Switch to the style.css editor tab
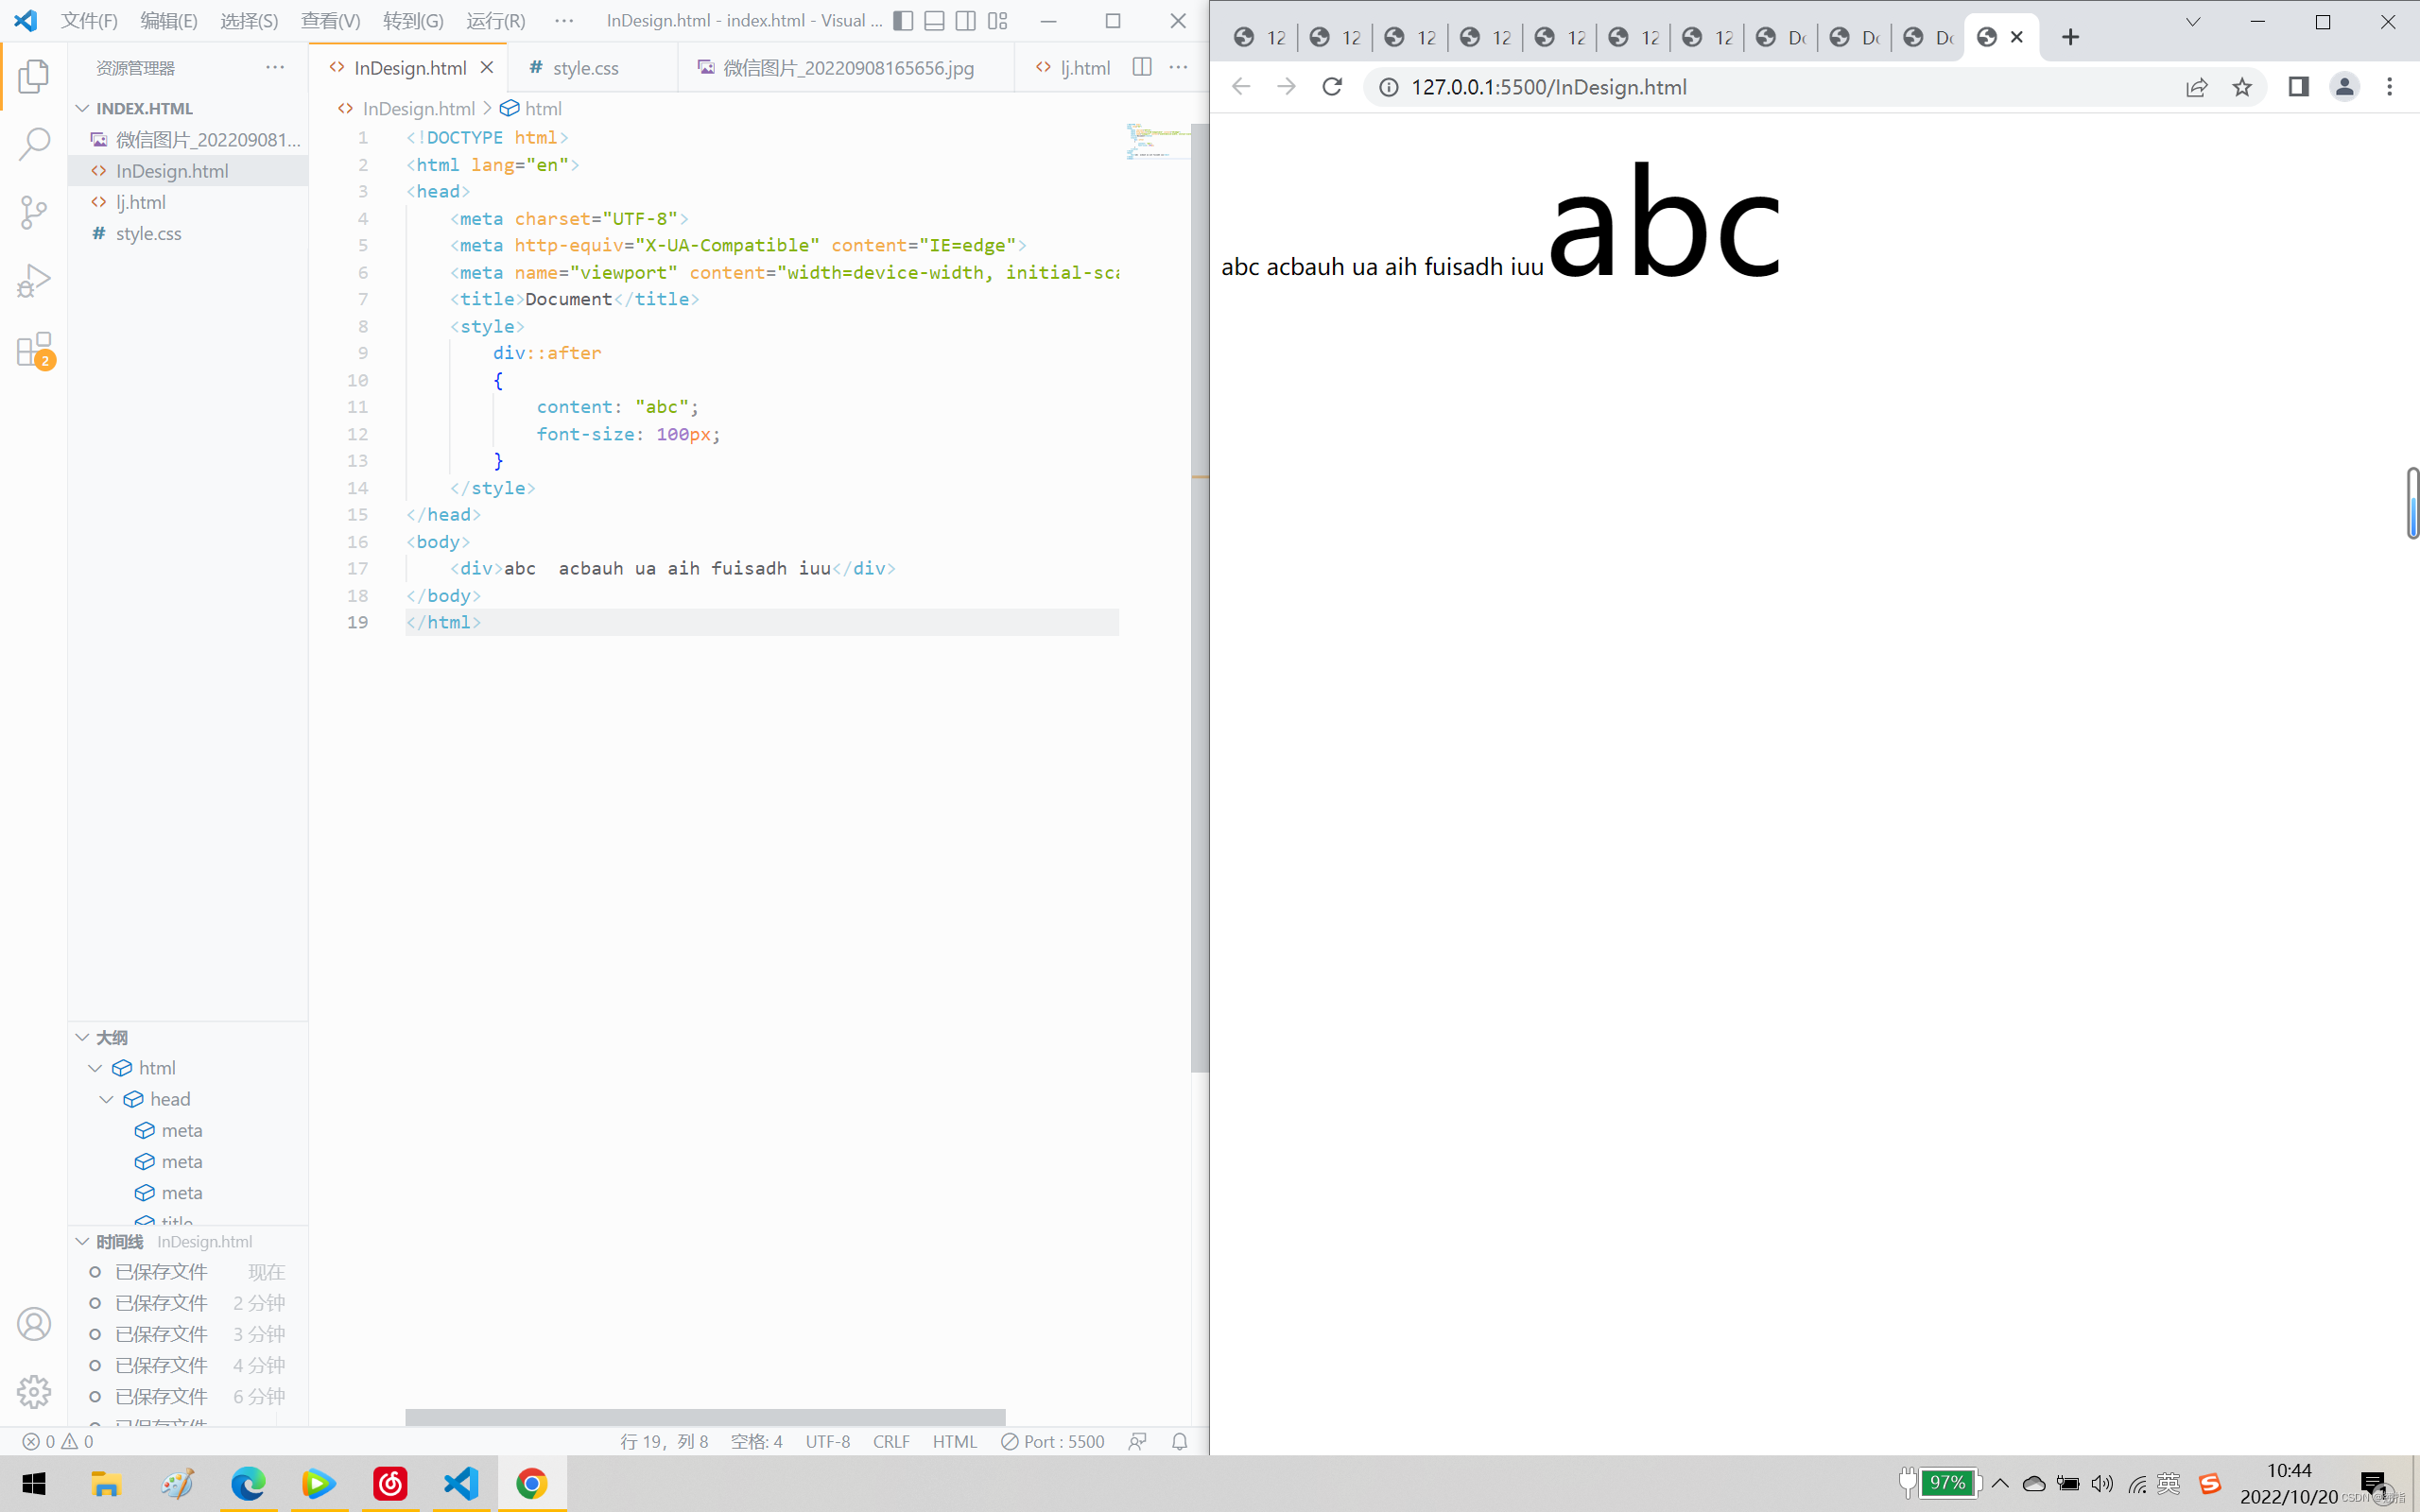This screenshot has width=2420, height=1512. (585, 68)
